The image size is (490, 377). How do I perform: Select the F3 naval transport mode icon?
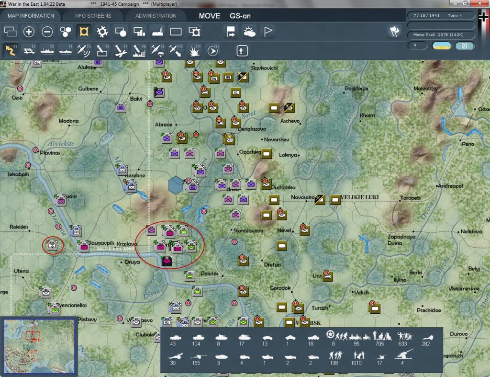pos(47,50)
